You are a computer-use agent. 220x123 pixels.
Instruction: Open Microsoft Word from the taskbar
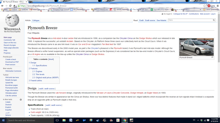click(x=71, y=120)
